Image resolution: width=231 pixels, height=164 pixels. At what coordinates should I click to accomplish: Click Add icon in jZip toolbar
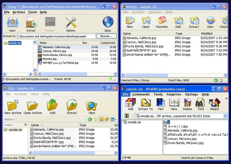[52, 105]
